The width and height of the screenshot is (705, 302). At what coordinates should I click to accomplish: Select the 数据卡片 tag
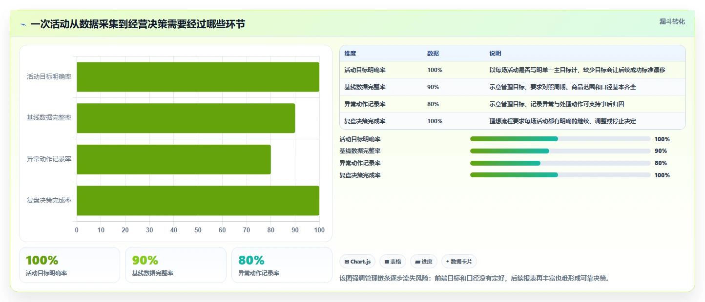(x=459, y=262)
